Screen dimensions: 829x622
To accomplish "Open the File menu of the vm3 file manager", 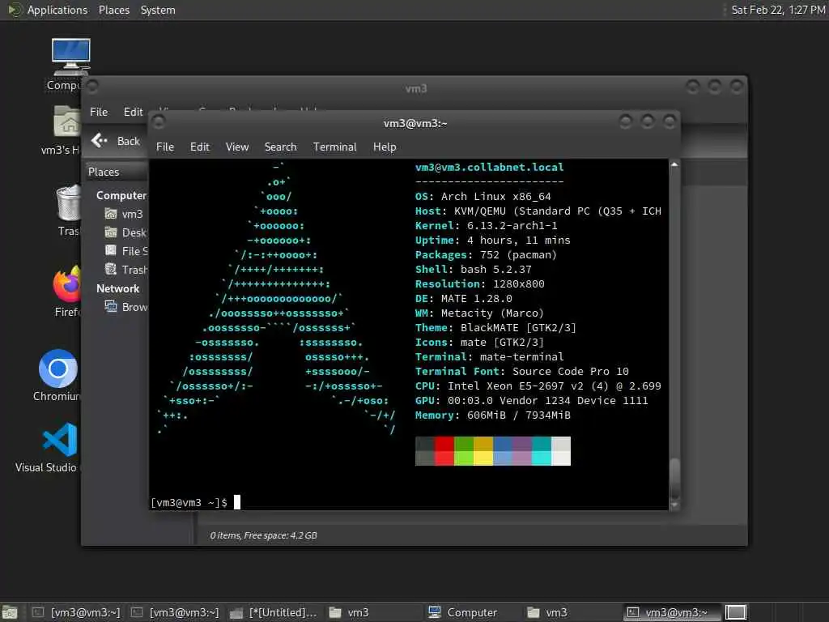I will [99, 112].
